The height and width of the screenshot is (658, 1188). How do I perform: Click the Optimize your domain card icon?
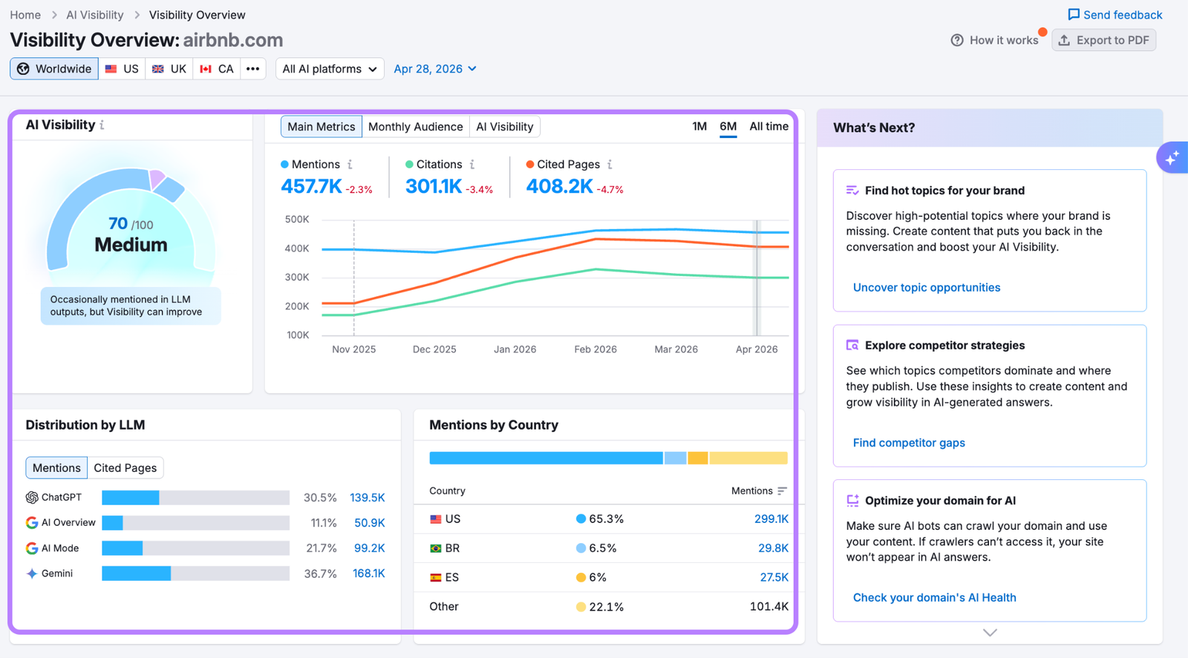tap(852, 501)
